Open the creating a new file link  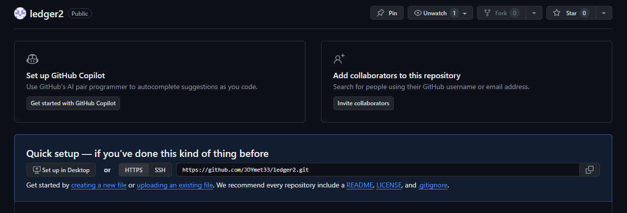[99, 185]
